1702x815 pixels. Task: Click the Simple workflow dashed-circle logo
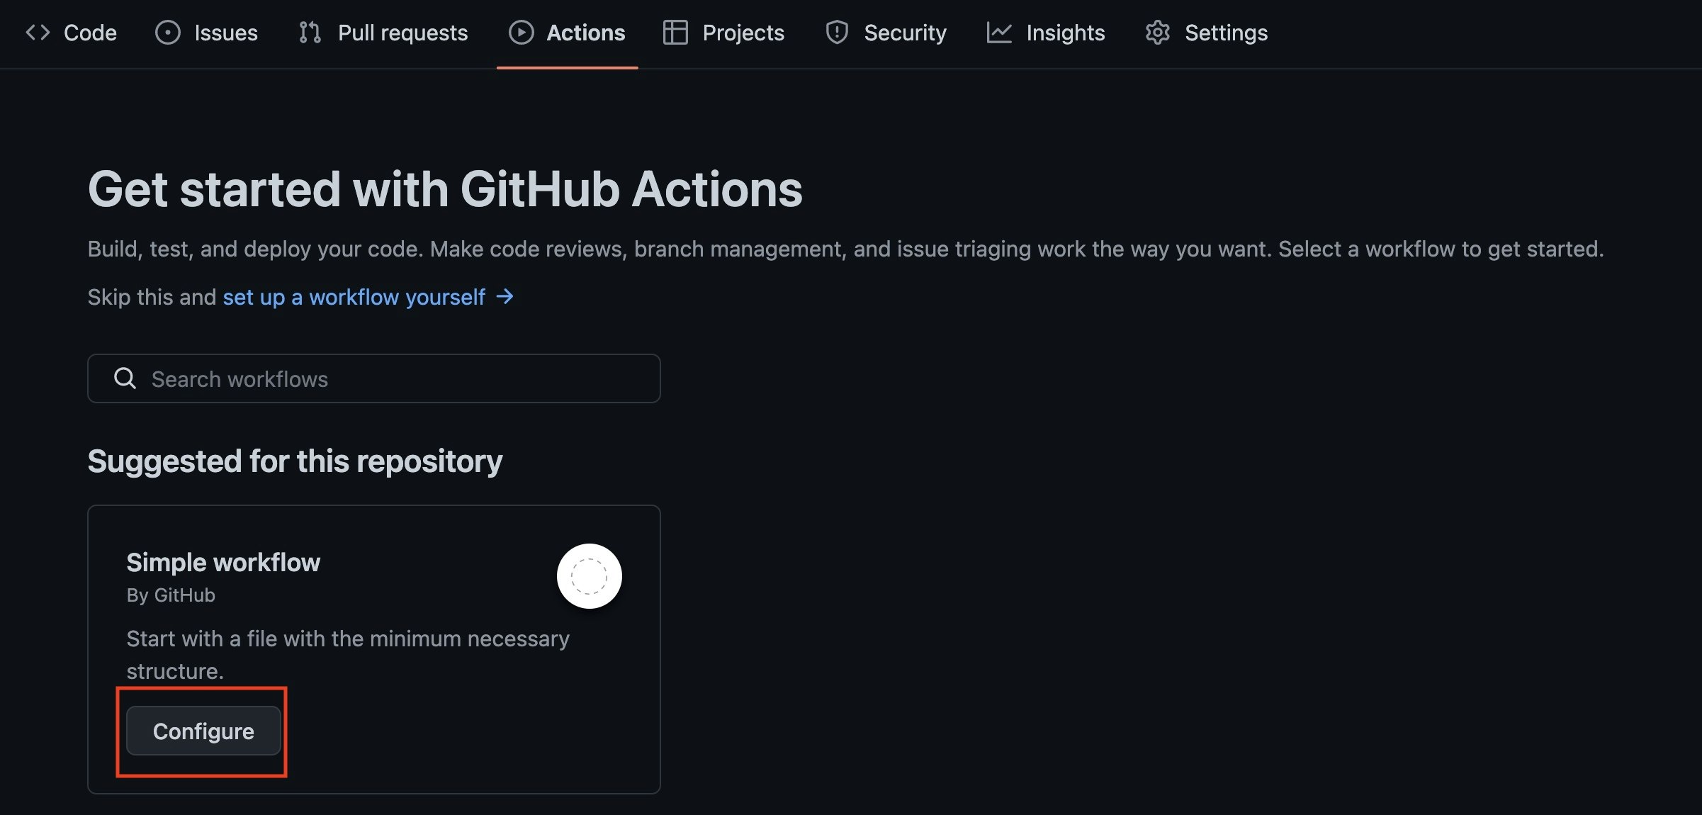[x=589, y=576]
